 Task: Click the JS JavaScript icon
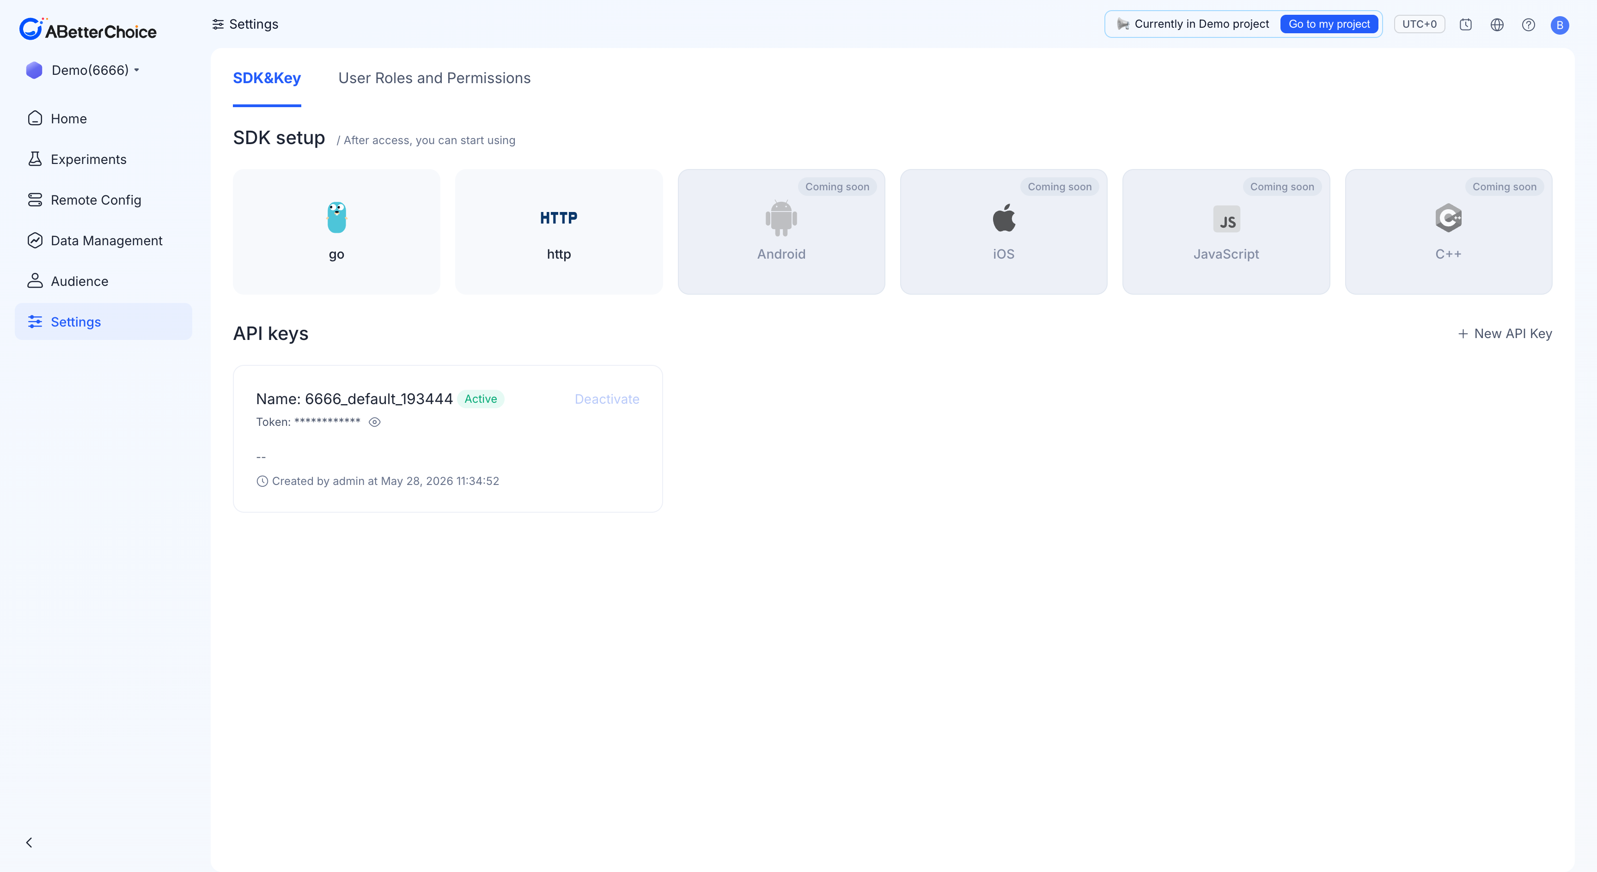point(1226,219)
